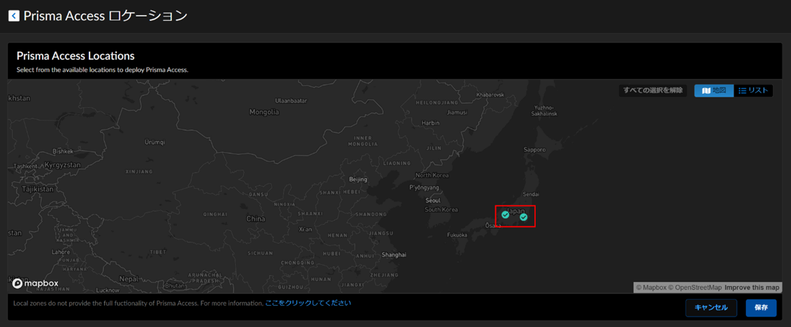Open the © Mapbox attribution link

click(x=652, y=287)
